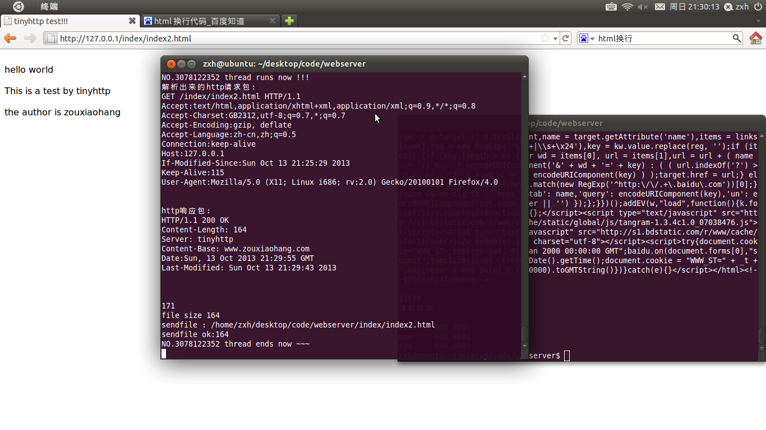Close the tinyhttp test!!! tab
This screenshot has width=766, height=430.
coord(132,21)
